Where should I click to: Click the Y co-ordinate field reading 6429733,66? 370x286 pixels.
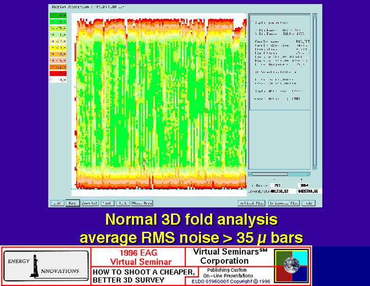point(310,191)
